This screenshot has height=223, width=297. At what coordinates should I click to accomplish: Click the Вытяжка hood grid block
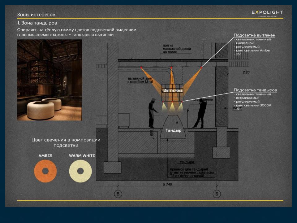pyautogui.click(x=173, y=92)
